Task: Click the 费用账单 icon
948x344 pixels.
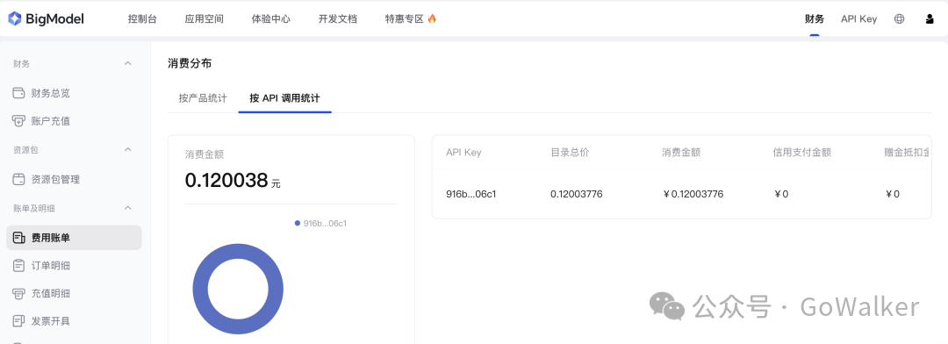Action: pos(18,238)
